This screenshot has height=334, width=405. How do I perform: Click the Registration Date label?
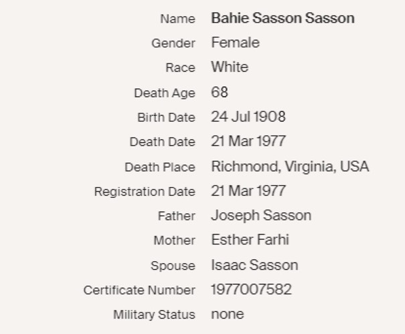[x=145, y=192]
